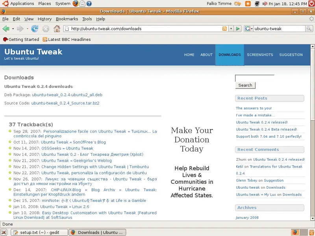The height and width of the screenshot is (236, 315).
Task: Click the page scrollbar up arrow
Action: point(313,46)
